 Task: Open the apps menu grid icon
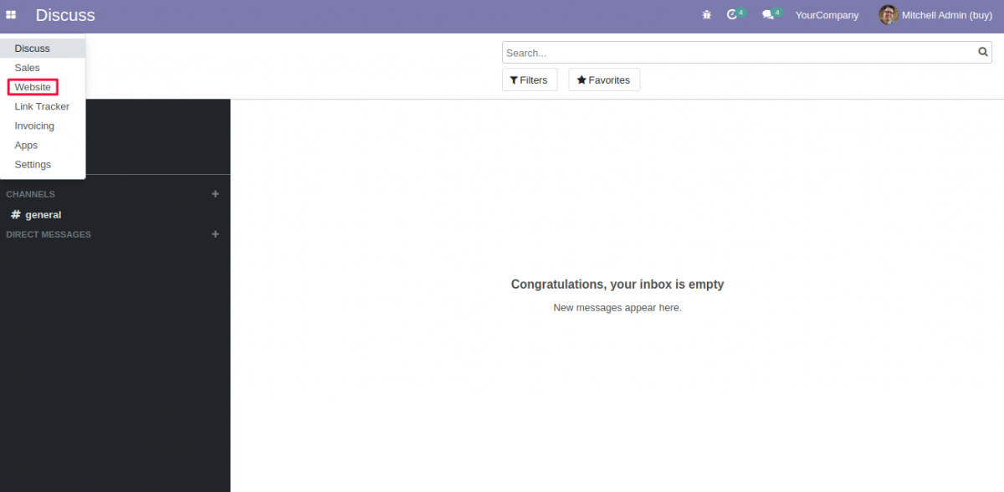[11, 14]
